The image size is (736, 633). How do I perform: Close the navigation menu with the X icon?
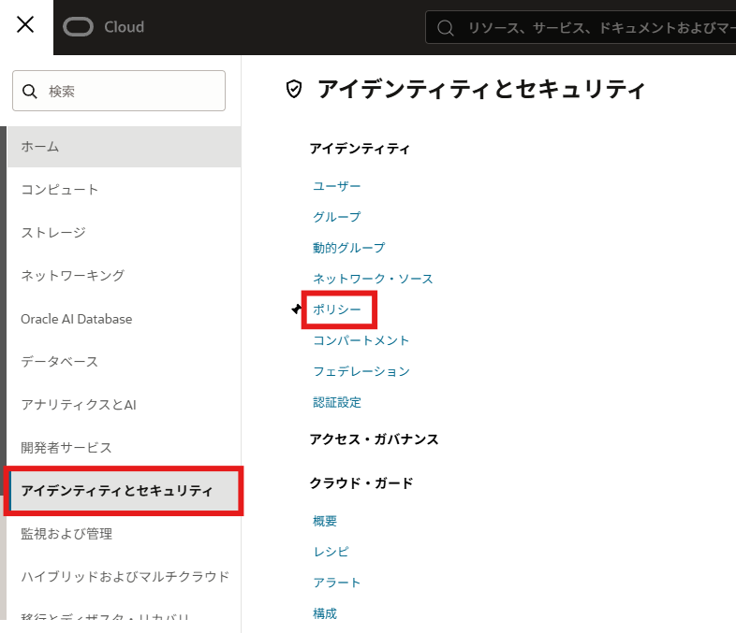pyautogui.click(x=25, y=24)
